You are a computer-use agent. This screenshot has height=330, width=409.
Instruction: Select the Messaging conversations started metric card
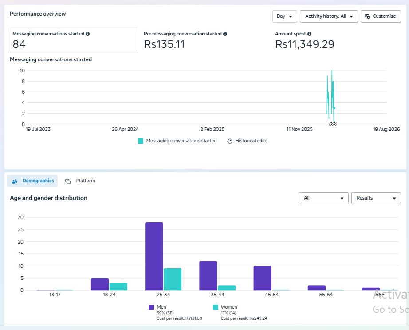click(74, 40)
